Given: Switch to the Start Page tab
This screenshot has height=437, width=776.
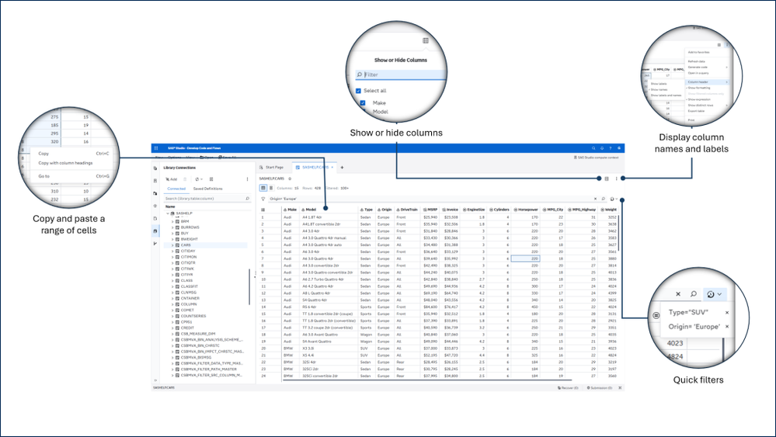Looking at the screenshot, I should point(271,168).
